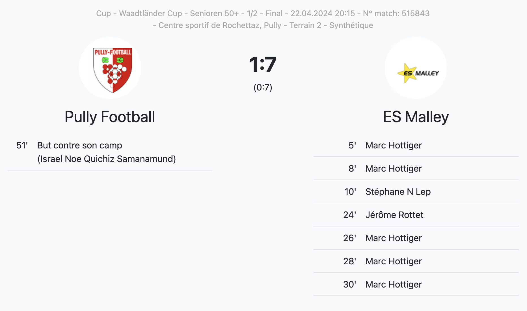Image resolution: width=527 pixels, height=311 pixels.
Task: Open the Pully Football team name
Action: [110, 117]
